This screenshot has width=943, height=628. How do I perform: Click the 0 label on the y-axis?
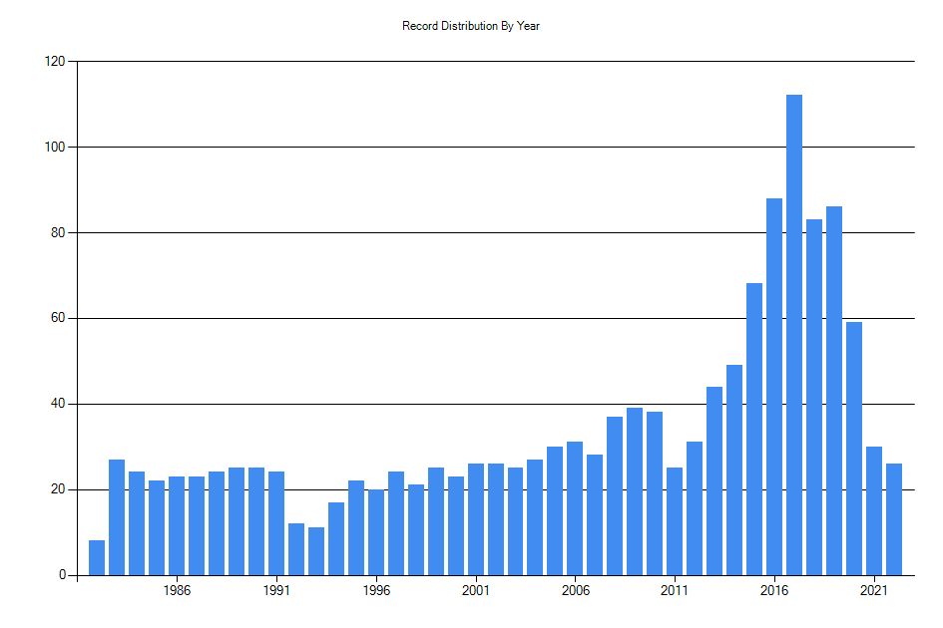(x=63, y=573)
